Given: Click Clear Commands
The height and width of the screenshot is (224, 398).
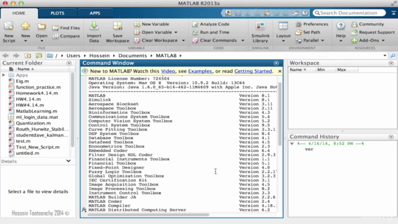Looking at the screenshot, I should pyautogui.click(x=215, y=40).
